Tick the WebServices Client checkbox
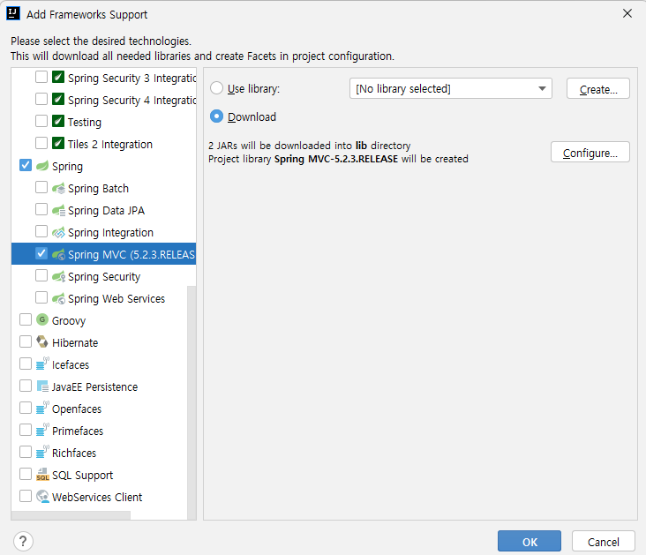Screen dimensions: 646x555 26,496
